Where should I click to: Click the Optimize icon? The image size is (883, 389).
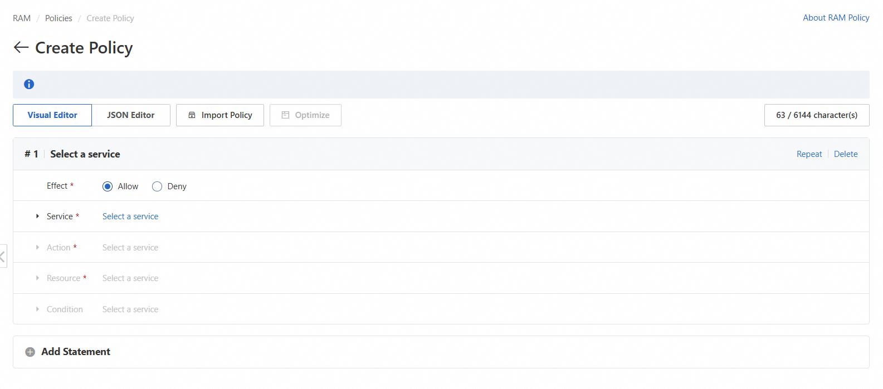point(285,115)
